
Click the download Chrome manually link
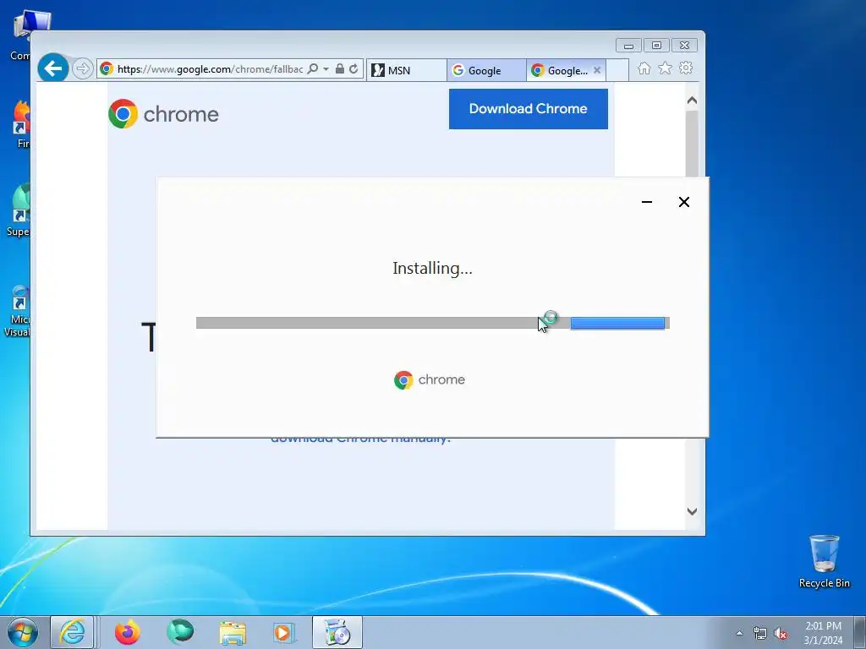(360, 441)
